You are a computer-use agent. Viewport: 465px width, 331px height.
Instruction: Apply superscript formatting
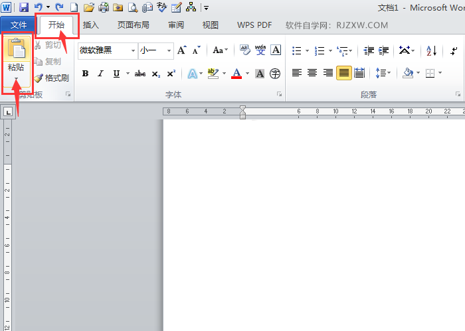point(171,74)
